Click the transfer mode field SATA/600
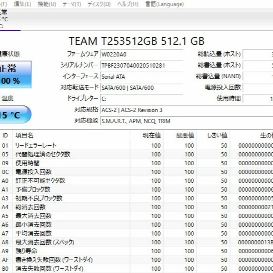Viewport: 273px width, 273px height. pos(141,87)
